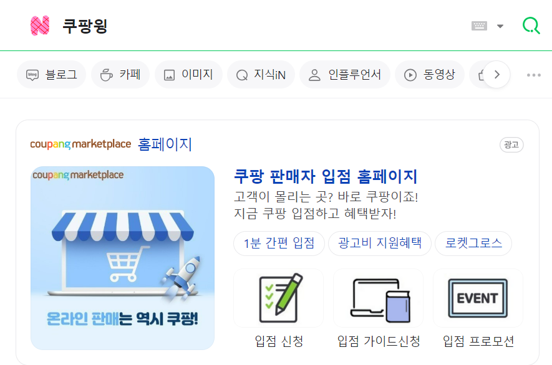The height and width of the screenshot is (365, 552).
Task: Click the 1분 간편 입점 button
Action: coord(279,244)
